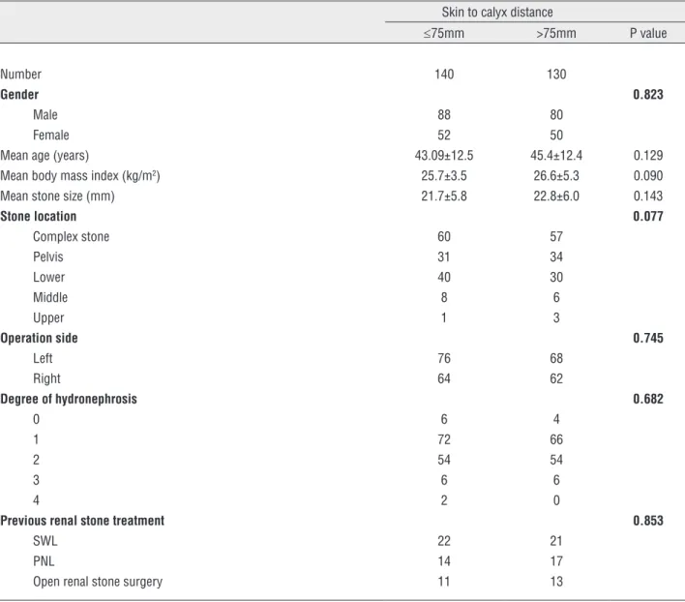Select the 'Degree of hydronephrosis' heading
The width and height of the screenshot is (685, 602).
click(69, 400)
